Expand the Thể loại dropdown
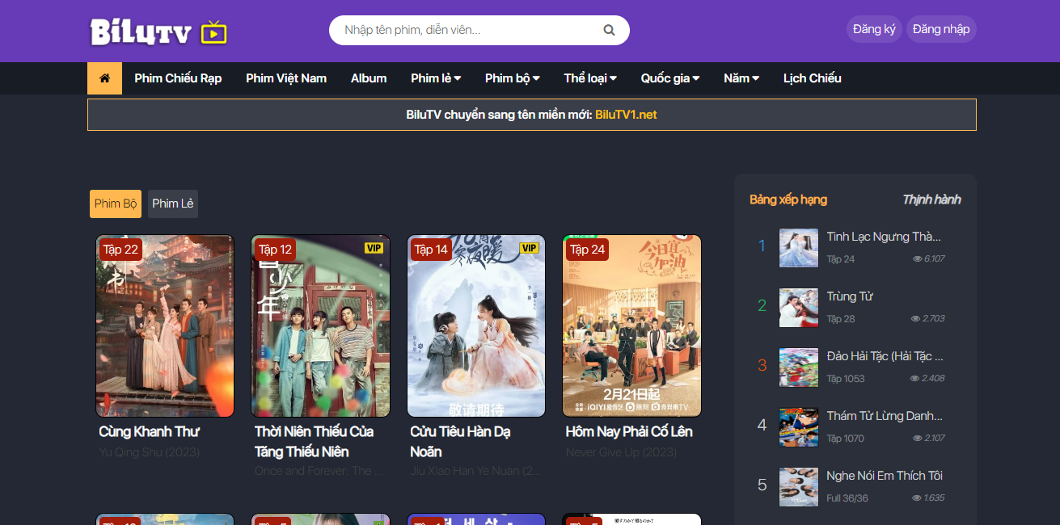 (x=590, y=78)
